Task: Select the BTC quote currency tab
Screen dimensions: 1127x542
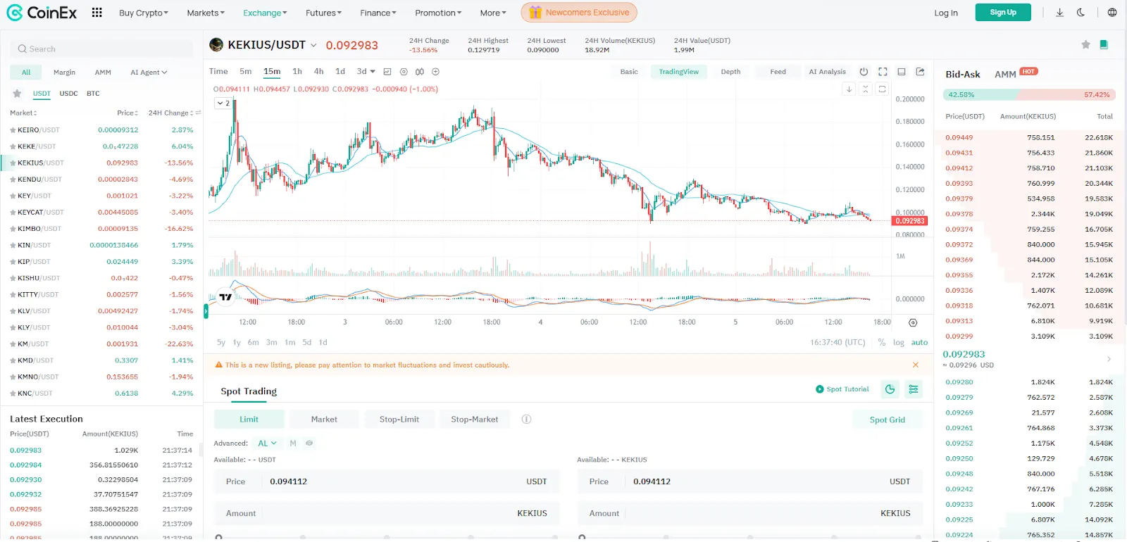Action: point(93,94)
